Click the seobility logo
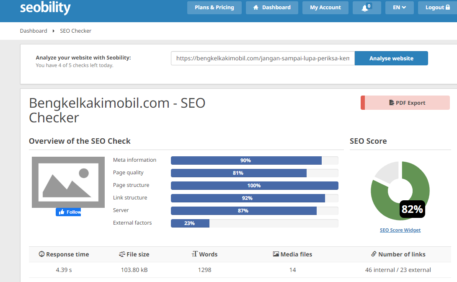This screenshot has height=282, width=457. pyautogui.click(x=45, y=8)
